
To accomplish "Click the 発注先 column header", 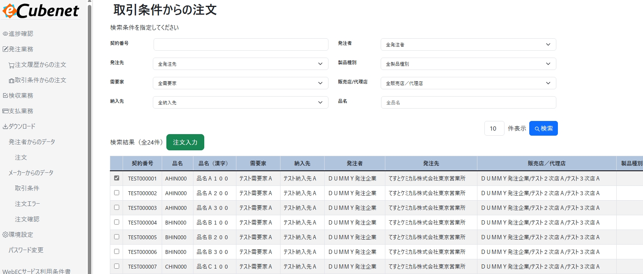I will [x=431, y=163].
